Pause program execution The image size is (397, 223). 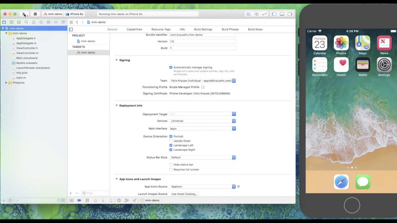pos(87,200)
